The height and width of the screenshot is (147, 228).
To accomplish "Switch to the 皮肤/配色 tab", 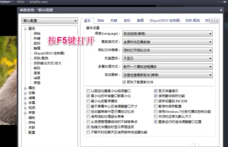I will click(x=192, y=20).
